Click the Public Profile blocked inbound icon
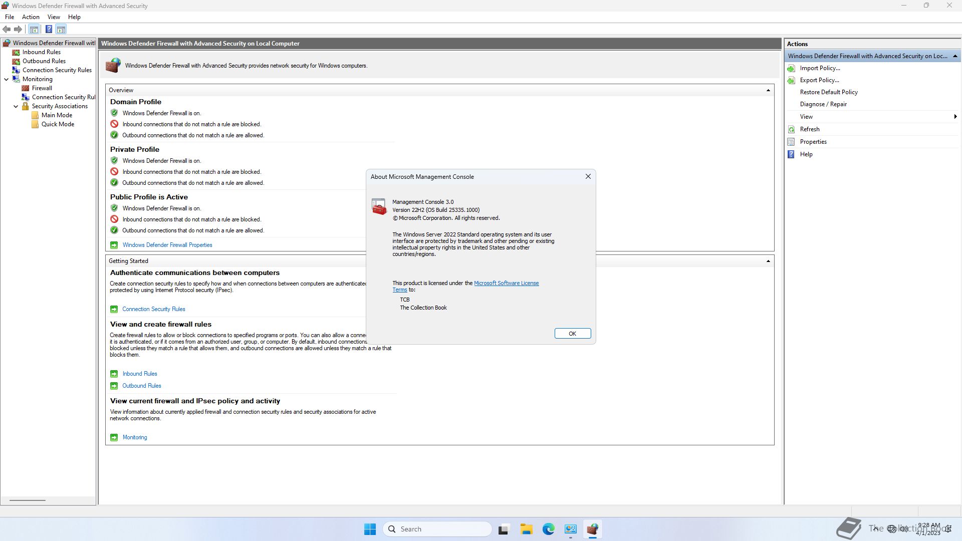962x541 pixels. (114, 219)
